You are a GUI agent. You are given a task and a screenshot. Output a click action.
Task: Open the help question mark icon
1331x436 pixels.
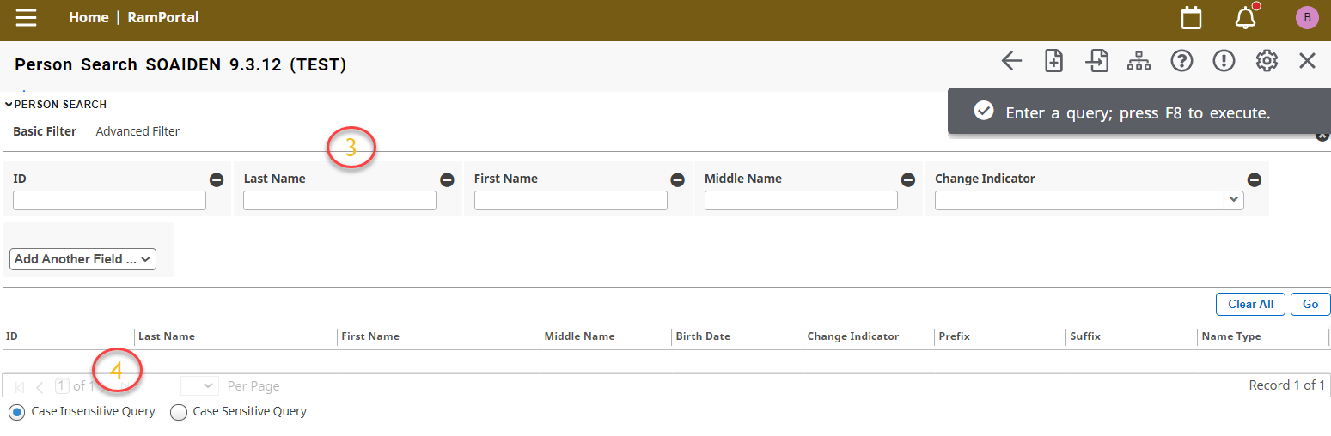[x=1181, y=61]
